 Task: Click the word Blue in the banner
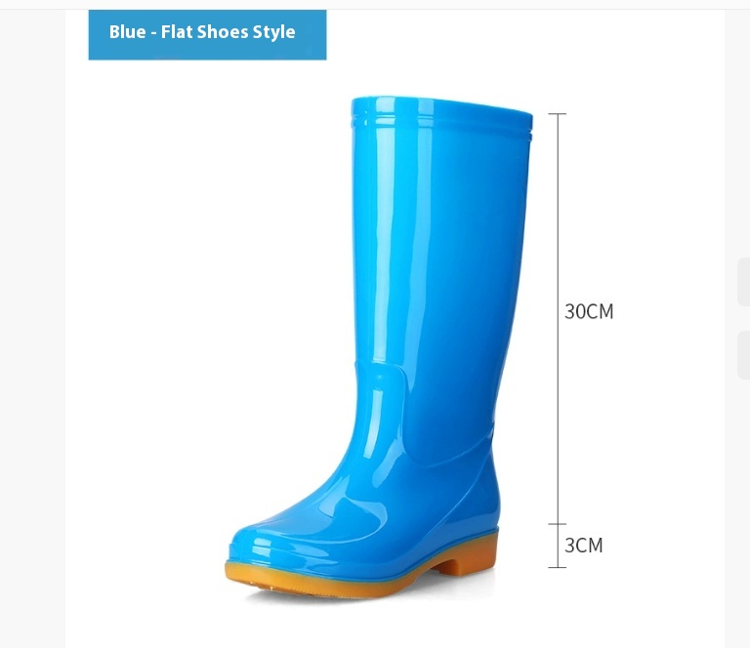point(127,32)
